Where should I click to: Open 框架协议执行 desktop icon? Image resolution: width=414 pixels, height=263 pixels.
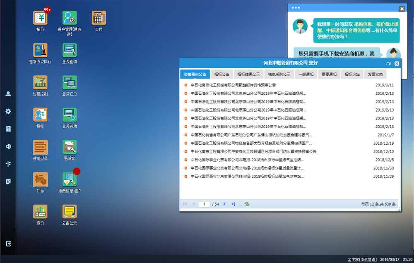[x=40, y=50]
